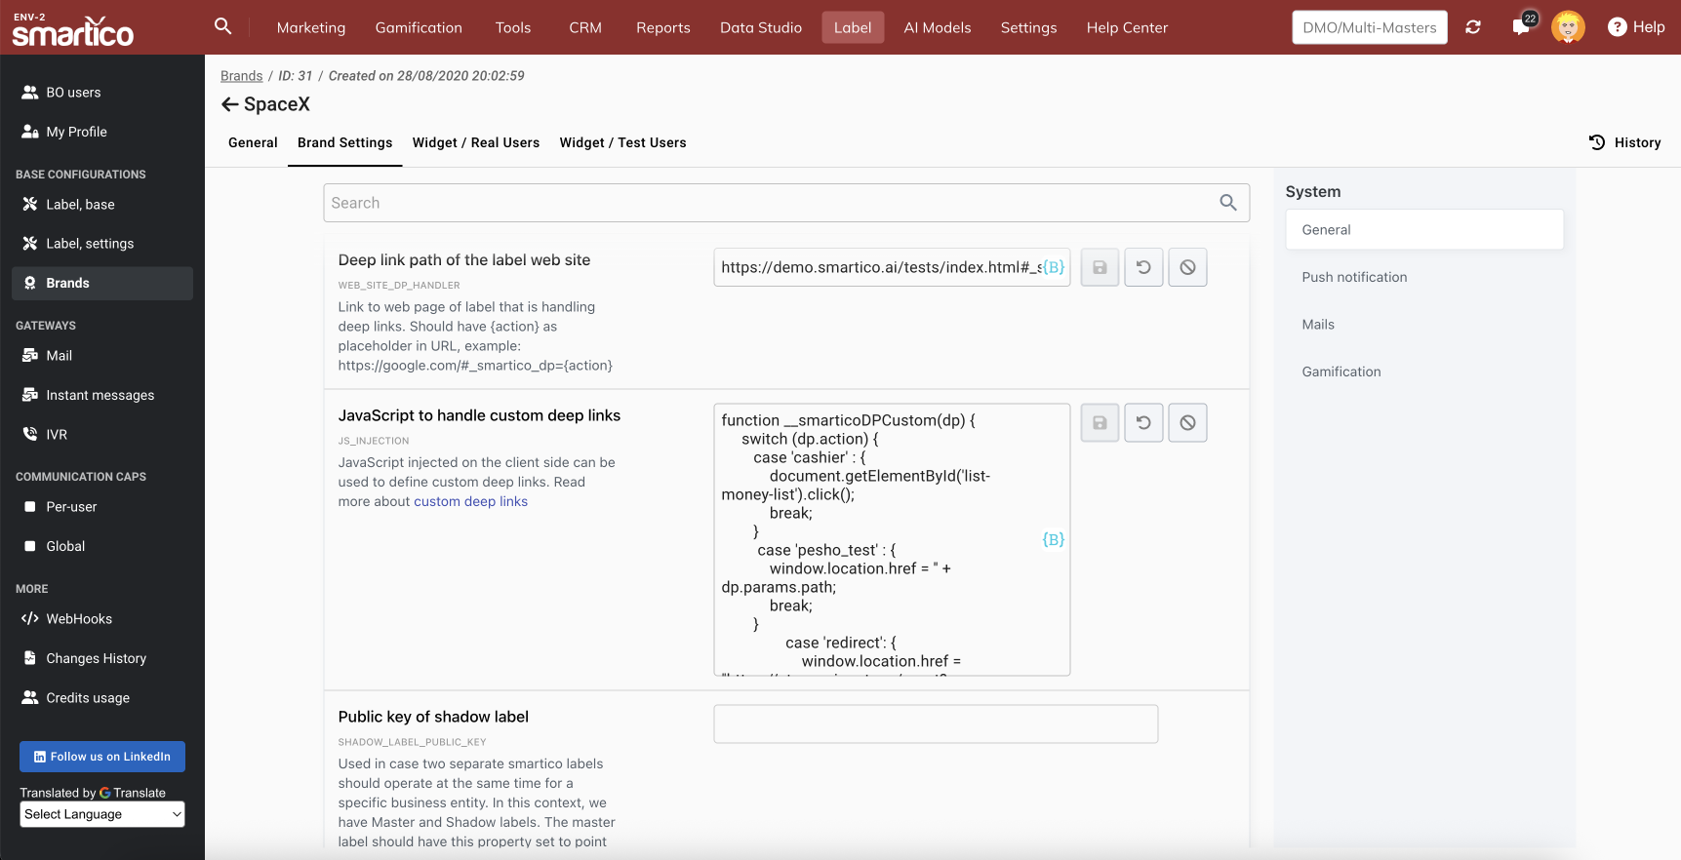1681x860 pixels.
Task: Disable the deep link path setting
Action: click(x=1187, y=267)
